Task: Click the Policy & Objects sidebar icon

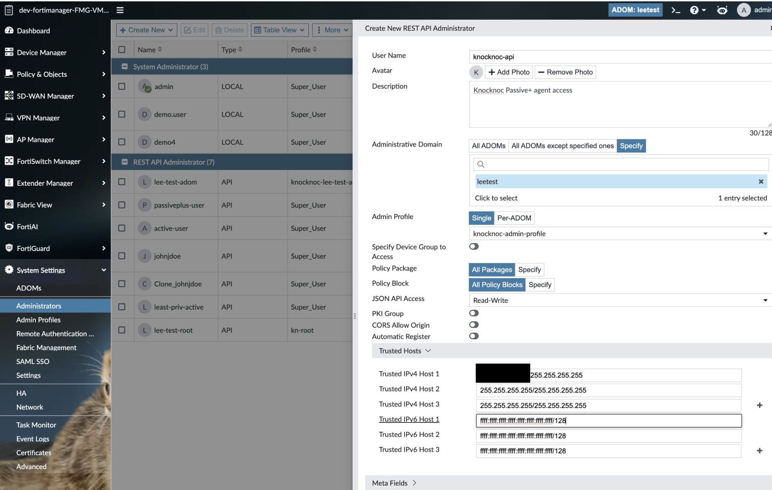Action: pos(9,74)
